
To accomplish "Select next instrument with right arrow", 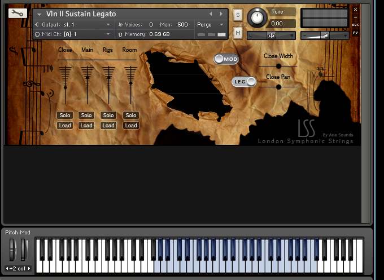I will pos(221,14).
